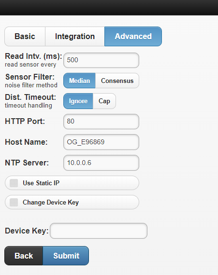The image size is (218, 275).
Task: Click the Device Key input field
Action: (x=99, y=231)
